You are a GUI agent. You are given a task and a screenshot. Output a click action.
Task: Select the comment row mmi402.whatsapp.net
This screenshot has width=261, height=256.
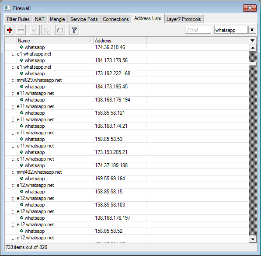pyautogui.click(x=127, y=172)
